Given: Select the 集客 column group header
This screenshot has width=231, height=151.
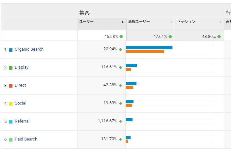Looking at the screenshot, I should [84, 13].
